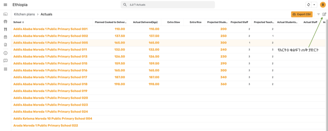This screenshot has height=131, width=328.
Task: Click planned value 187.00 for School 017
Action: (x=120, y=77)
